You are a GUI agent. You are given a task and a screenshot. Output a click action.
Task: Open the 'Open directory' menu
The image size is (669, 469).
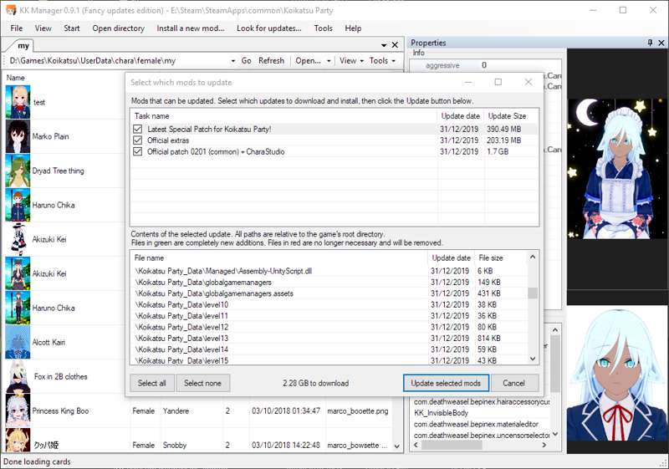tap(118, 28)
